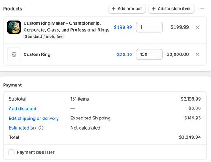Viewport: 211px width, 162px height.
Task: Click the Add product button
Action: (x=127, y=9)
